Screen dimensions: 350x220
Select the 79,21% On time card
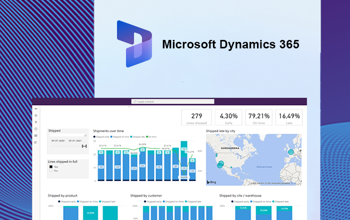point(258,117)
